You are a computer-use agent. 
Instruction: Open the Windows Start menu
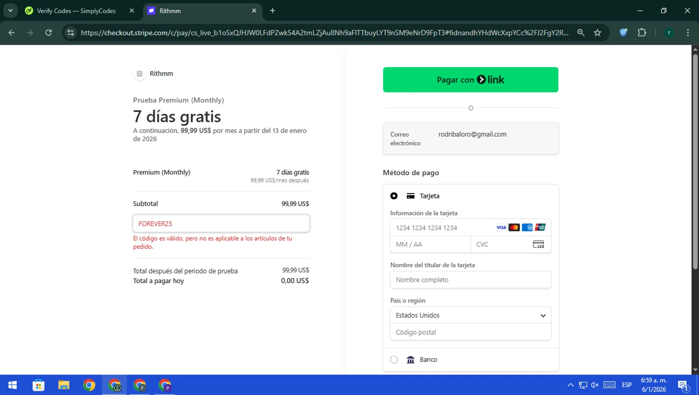[x=13, y=385]
